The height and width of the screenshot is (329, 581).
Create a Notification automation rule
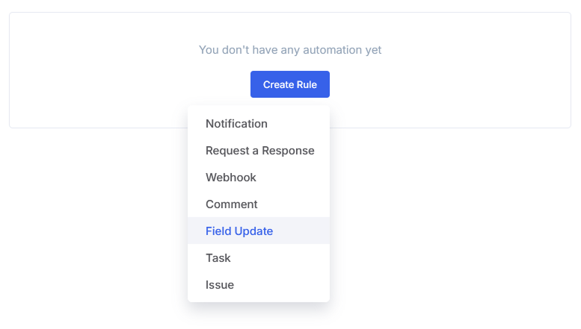coord(236,124)
